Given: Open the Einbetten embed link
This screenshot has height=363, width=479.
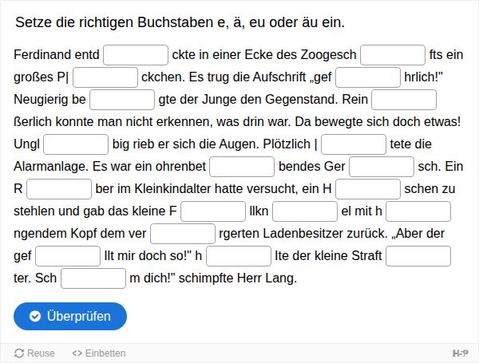Looking at the screenshot, I should 99,353.
